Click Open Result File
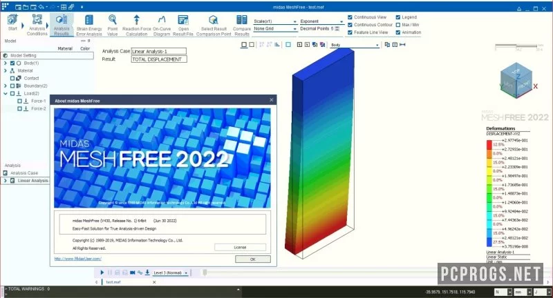Image resolution: width=553 pixels, height=298 pixels. (183, 25)
